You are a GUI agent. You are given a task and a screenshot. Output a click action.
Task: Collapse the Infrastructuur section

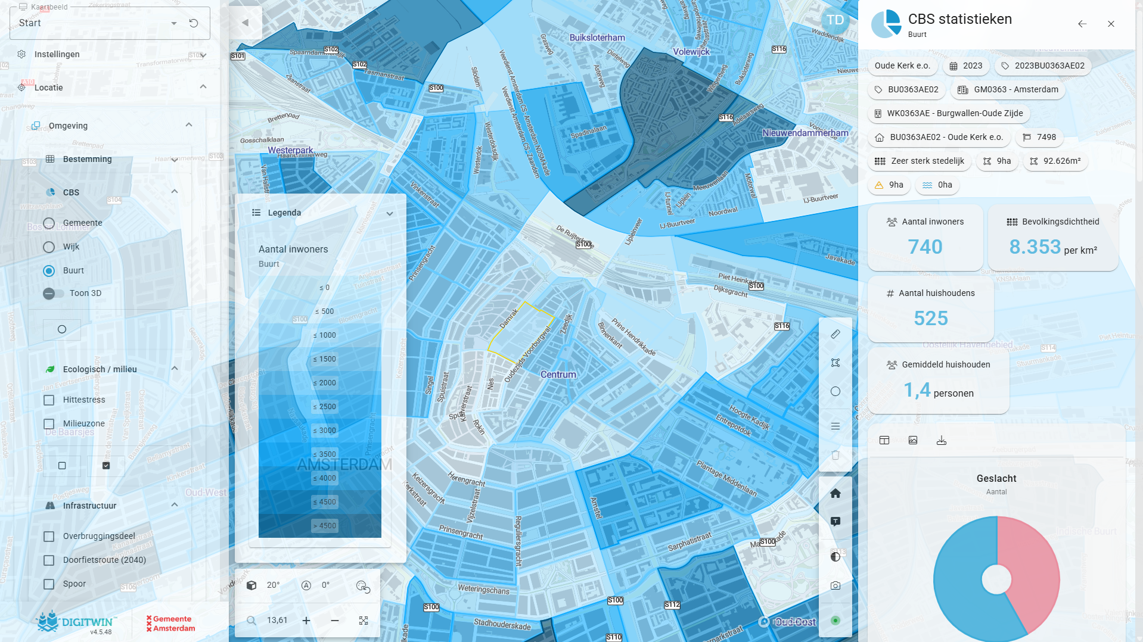175,505
